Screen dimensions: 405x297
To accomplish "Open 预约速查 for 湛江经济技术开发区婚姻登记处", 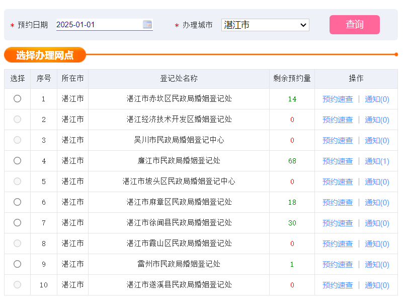I will coord(338,120).
